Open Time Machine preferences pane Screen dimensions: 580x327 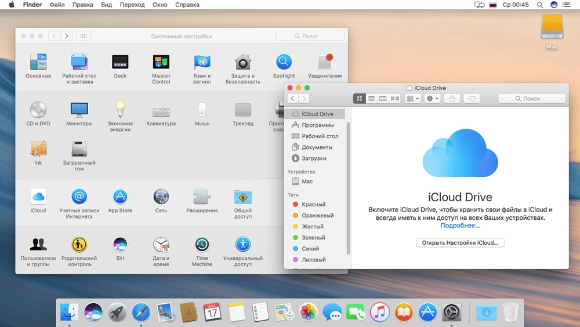tap(202, 251)
